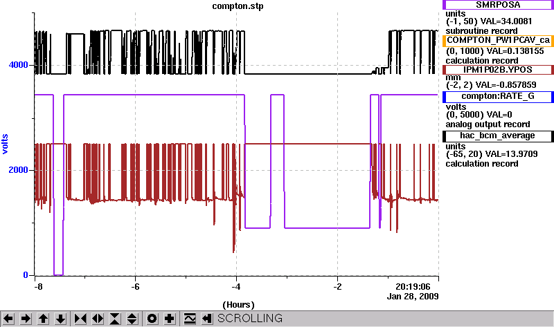Click the 20:19:06 timestamp label
This screenshot has width=554, height=327.
(x=413, y=286)
